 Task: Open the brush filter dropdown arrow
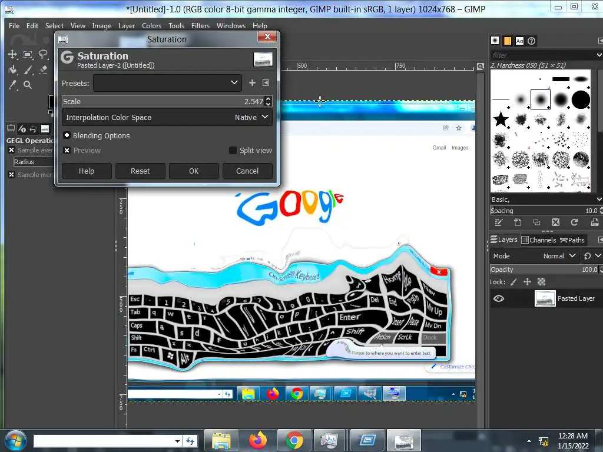click(x=599, y=55)
